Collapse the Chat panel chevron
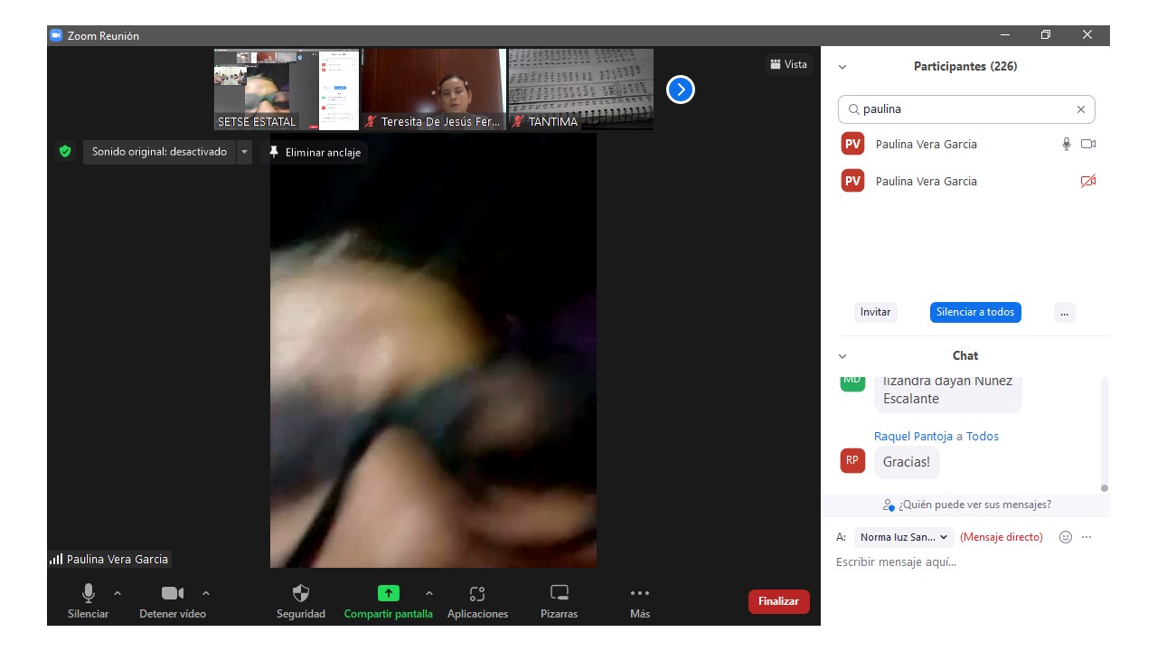Image resolution: width=1157 pixels, height=651 pixels. pos(842,356)
